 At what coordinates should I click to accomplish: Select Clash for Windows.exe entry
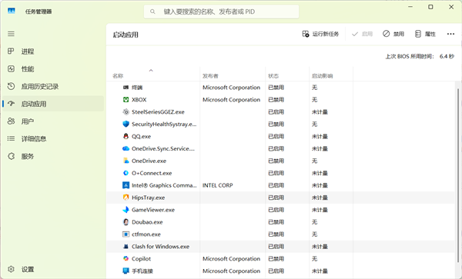161,247
